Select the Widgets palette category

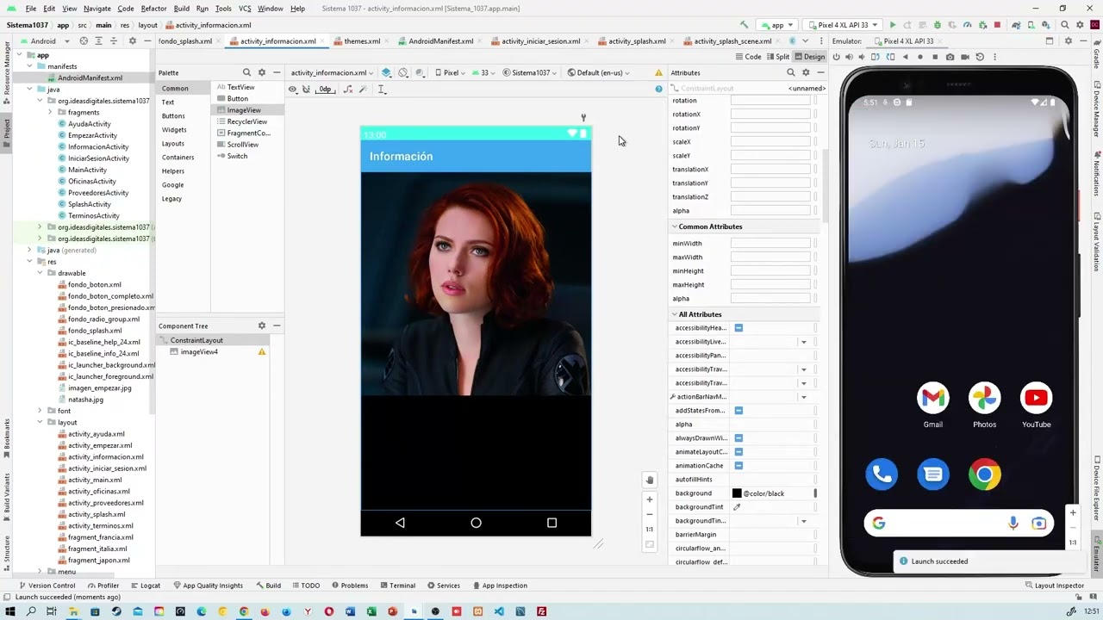coord(174,129)
